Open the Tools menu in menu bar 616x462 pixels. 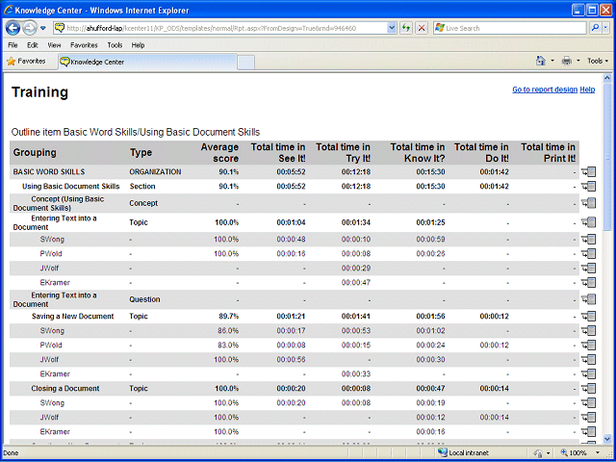pyautogui.click(x=115, y=45)
